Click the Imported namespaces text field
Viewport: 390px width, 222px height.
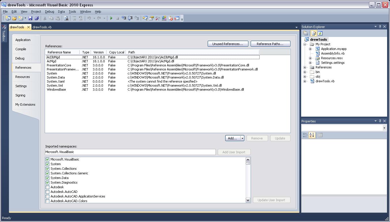(x=130, y=152)
